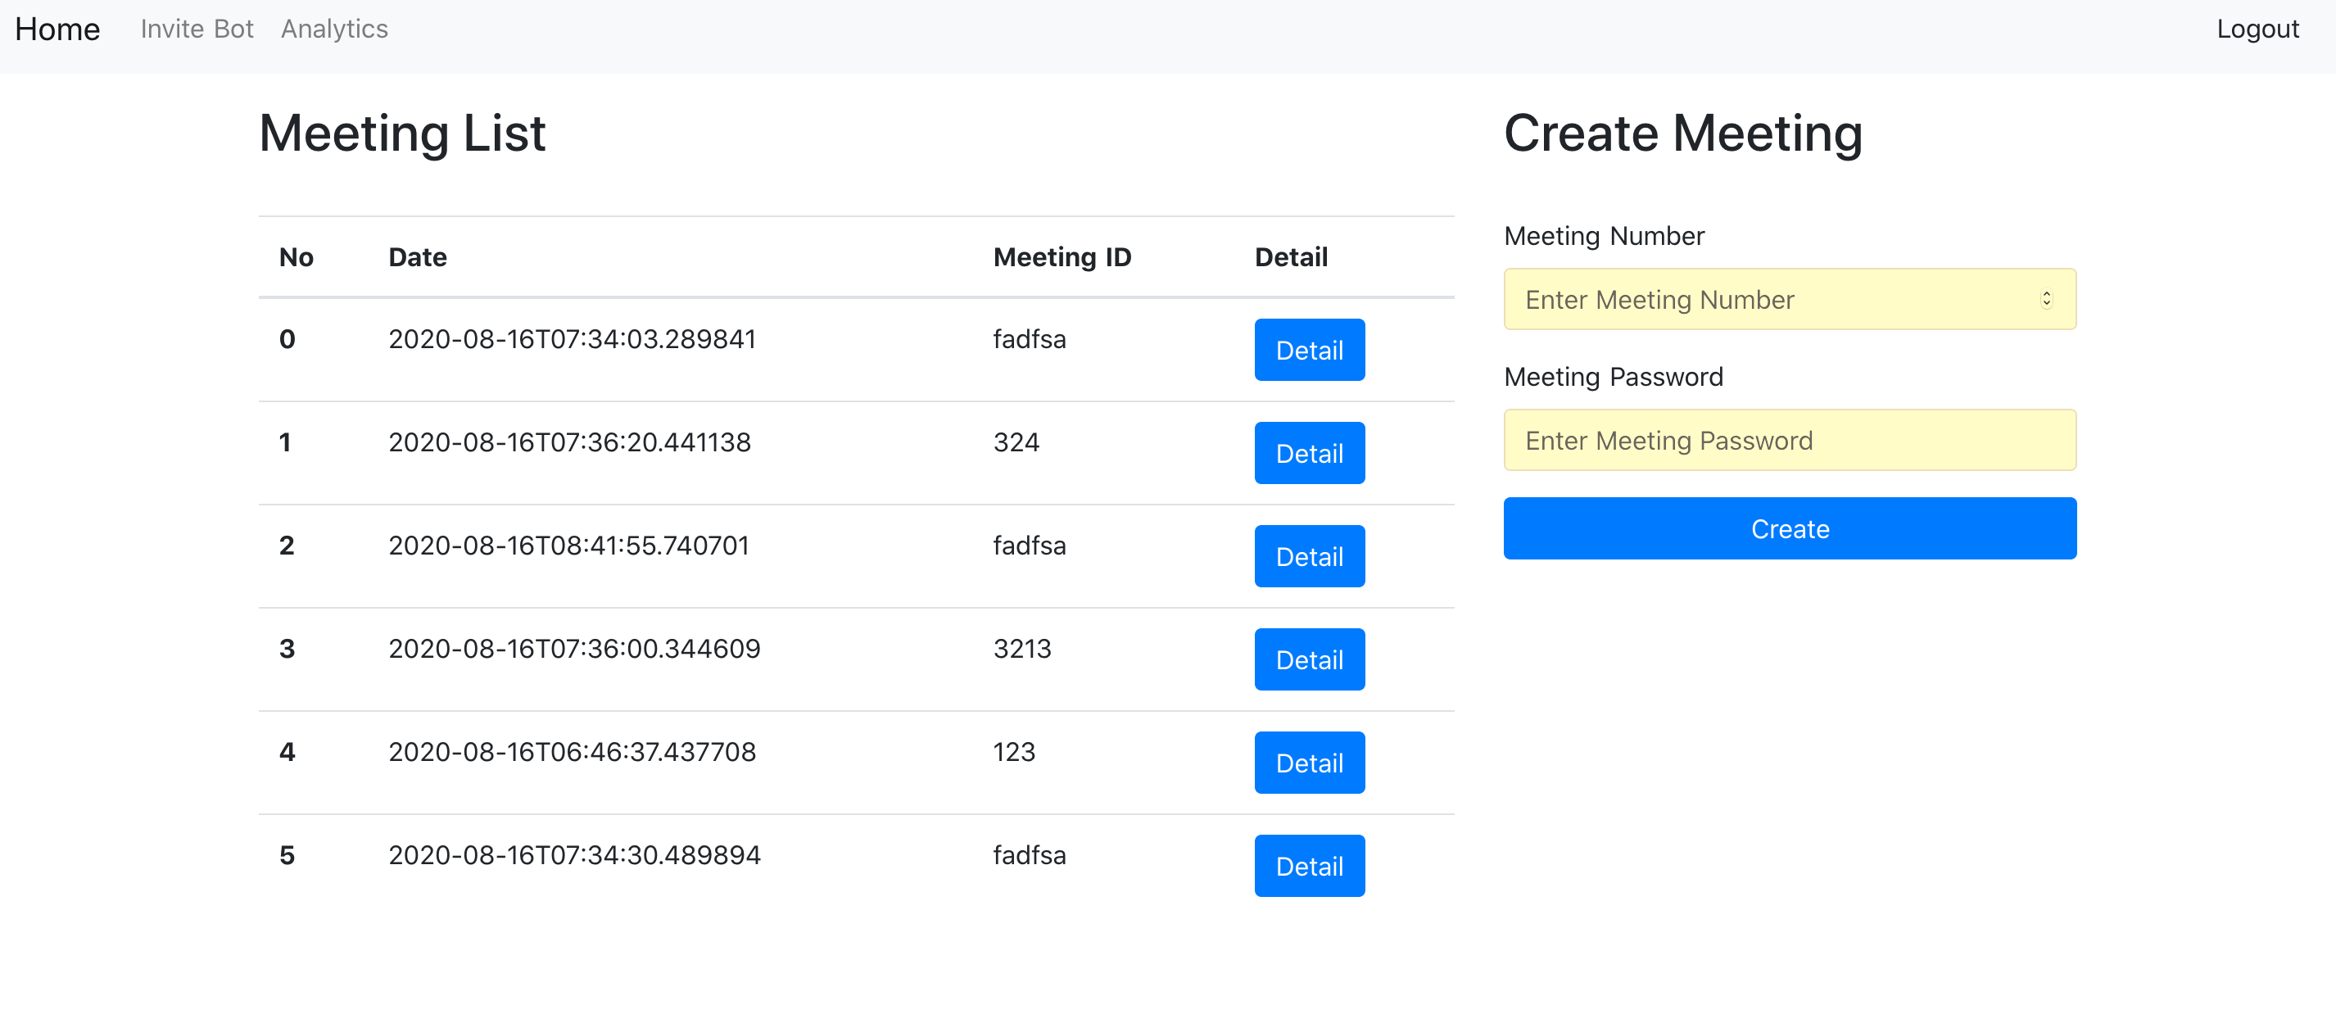Click the date 2020-08-16T06:46:37.437708 cell

pyautogui.click(x=572, y=752)
